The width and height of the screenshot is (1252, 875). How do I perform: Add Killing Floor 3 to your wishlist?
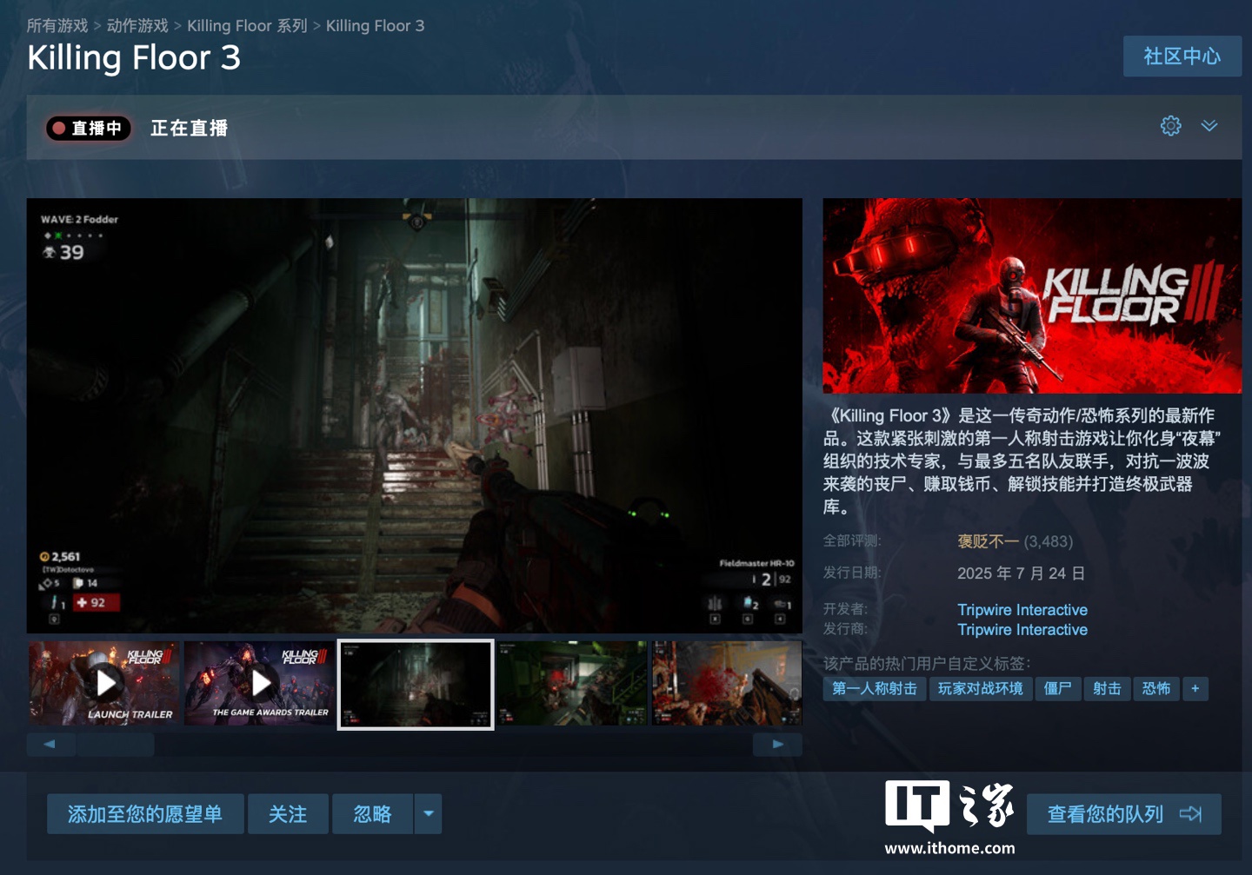(144, 814)
